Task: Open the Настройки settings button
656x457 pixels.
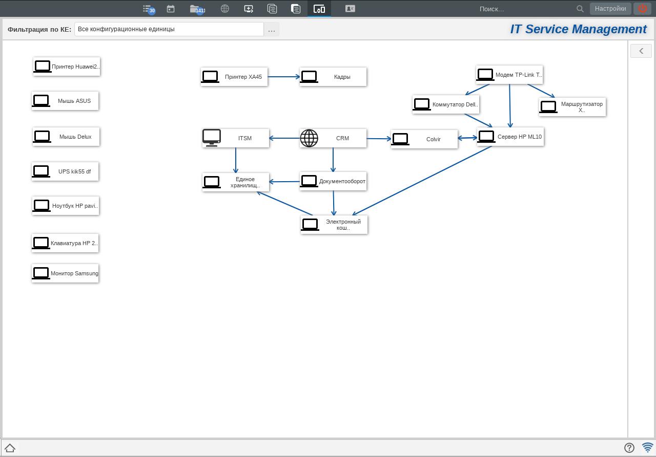Action: (610, 9)
